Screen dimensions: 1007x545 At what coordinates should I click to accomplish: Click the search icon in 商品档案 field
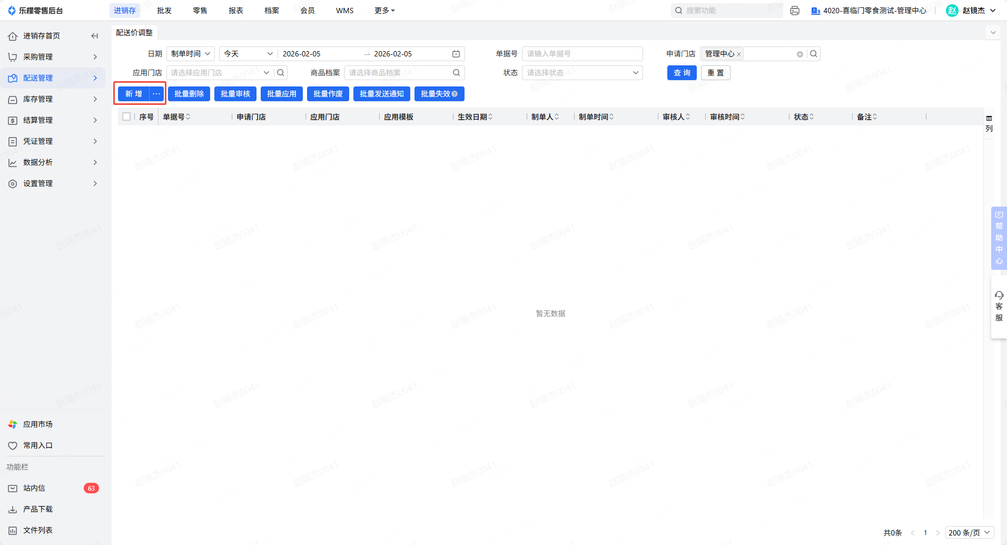457,73
